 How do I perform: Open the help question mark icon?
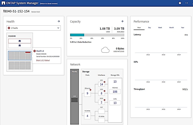pos(180,3)
